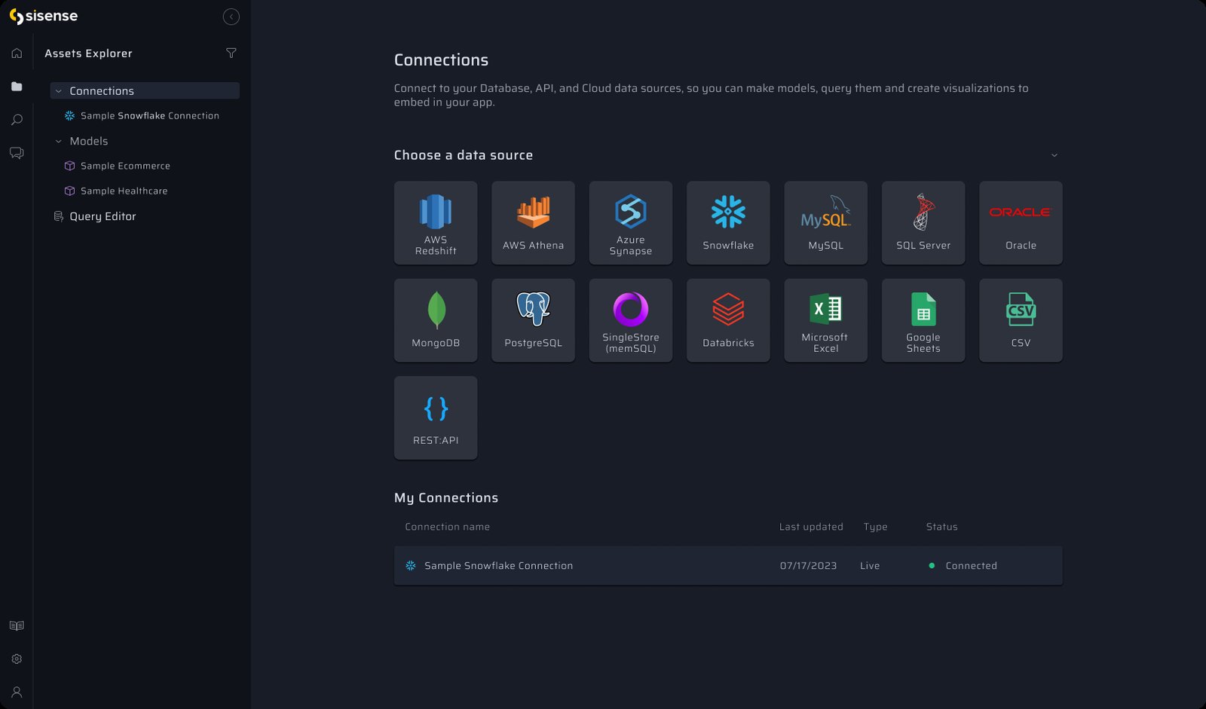
Task: Open Sample Snowflake Connection row in My Connections
Action: coord(728,566)
